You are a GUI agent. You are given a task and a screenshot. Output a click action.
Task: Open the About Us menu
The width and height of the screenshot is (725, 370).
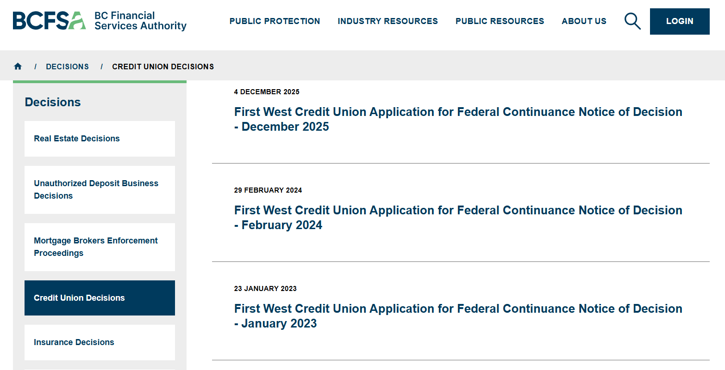584,21
